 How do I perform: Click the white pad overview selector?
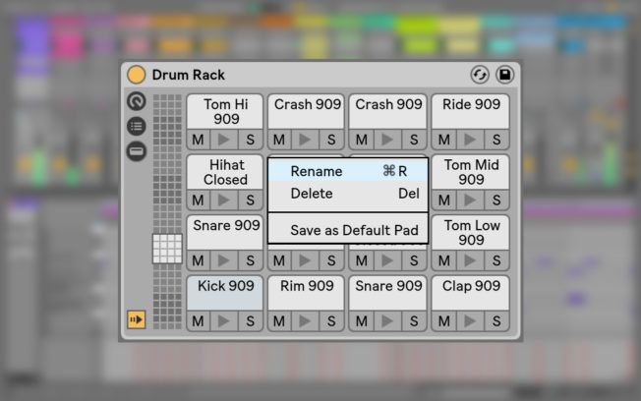pyautogui.click(x=167, y=249)
